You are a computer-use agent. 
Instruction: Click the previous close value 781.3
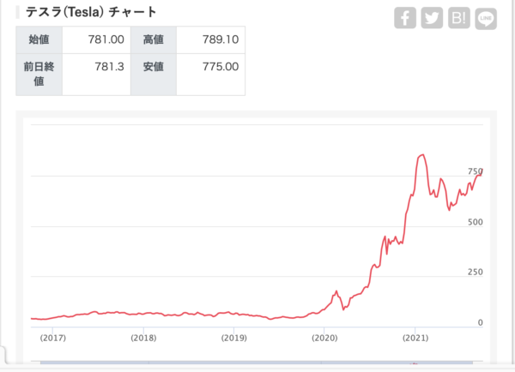click(x=94, y=67)
